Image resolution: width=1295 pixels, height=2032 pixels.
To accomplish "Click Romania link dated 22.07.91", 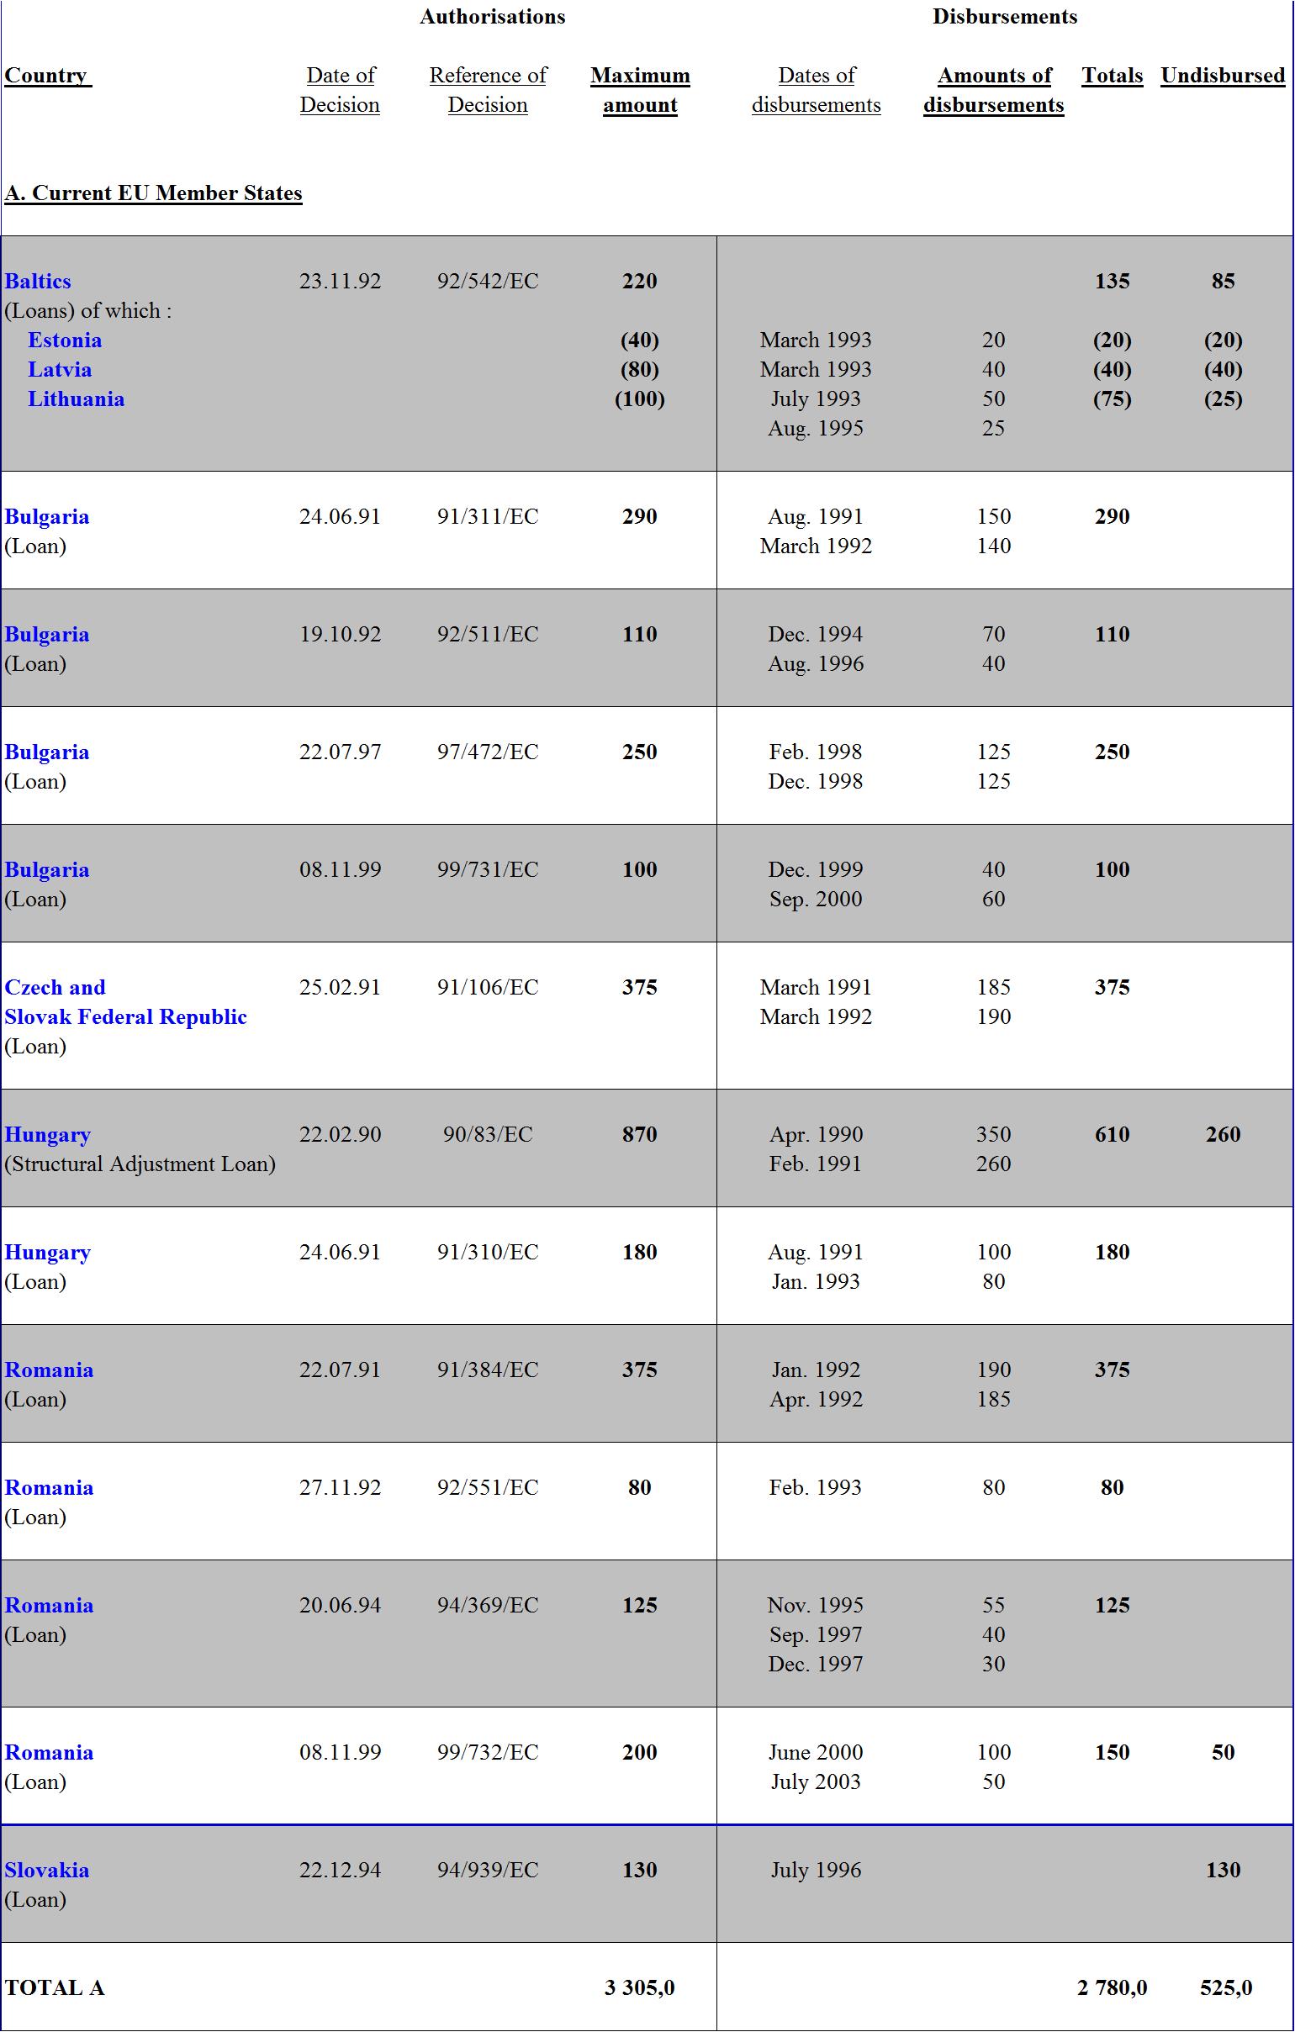I will click(49, 1370).
